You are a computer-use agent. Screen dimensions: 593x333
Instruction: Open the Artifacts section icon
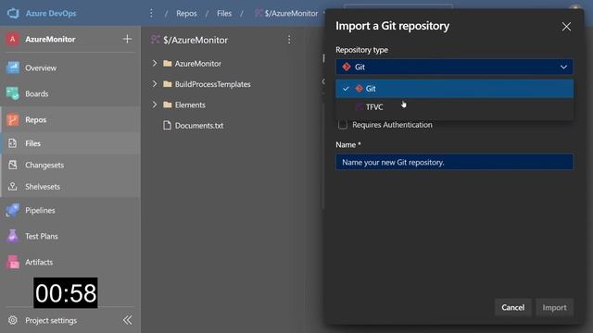pos(12,262)
